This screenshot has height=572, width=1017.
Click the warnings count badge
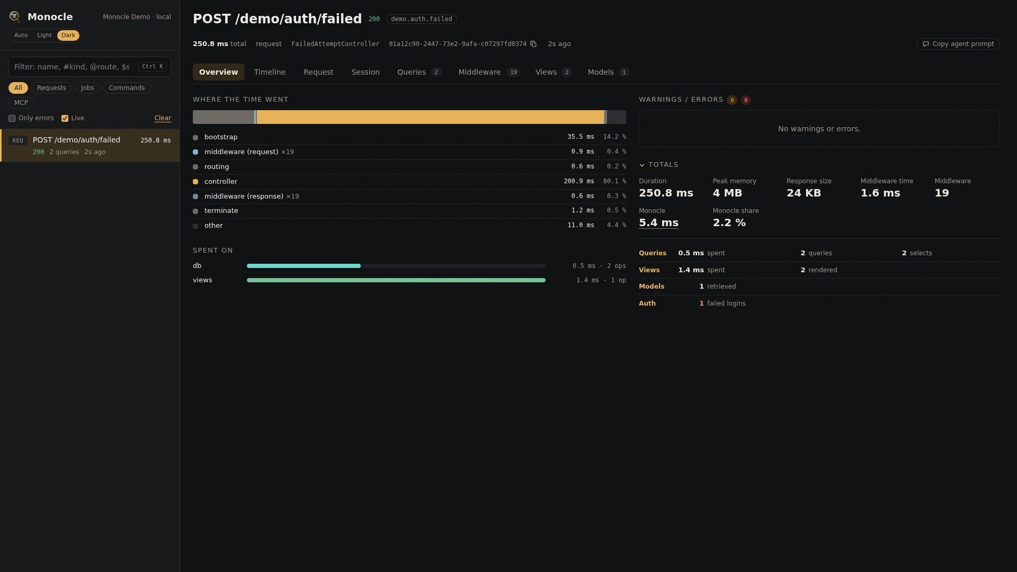click(732, 100)
